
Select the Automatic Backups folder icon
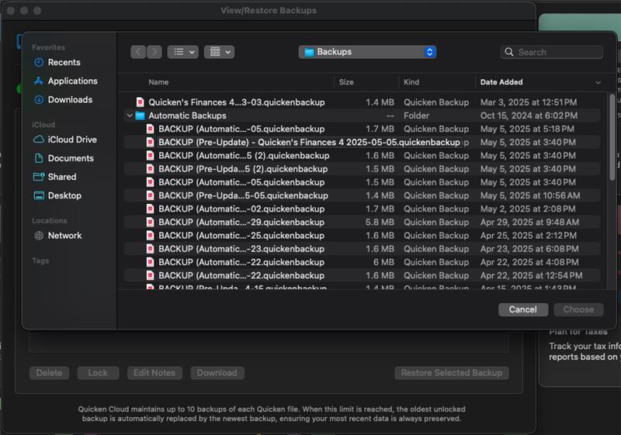pyautogui.click(x=140, y=116)
